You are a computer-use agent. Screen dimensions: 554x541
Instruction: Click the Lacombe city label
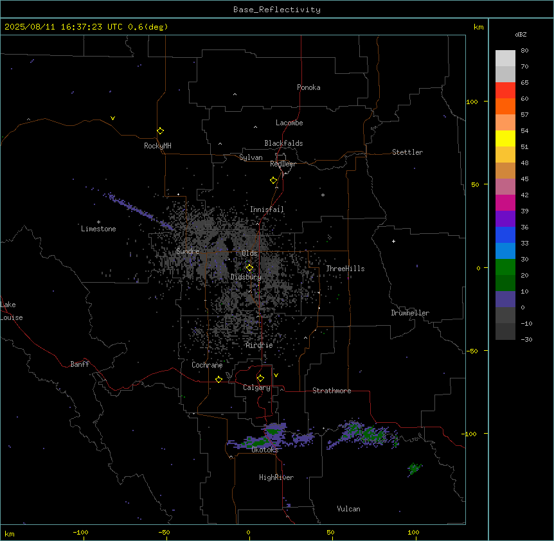point(289,123)
